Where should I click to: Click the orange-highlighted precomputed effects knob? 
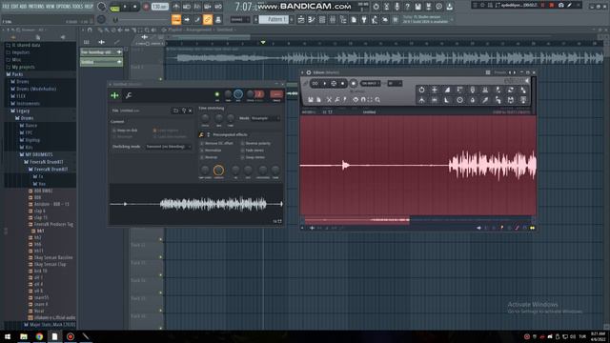[x=218, y=170]
